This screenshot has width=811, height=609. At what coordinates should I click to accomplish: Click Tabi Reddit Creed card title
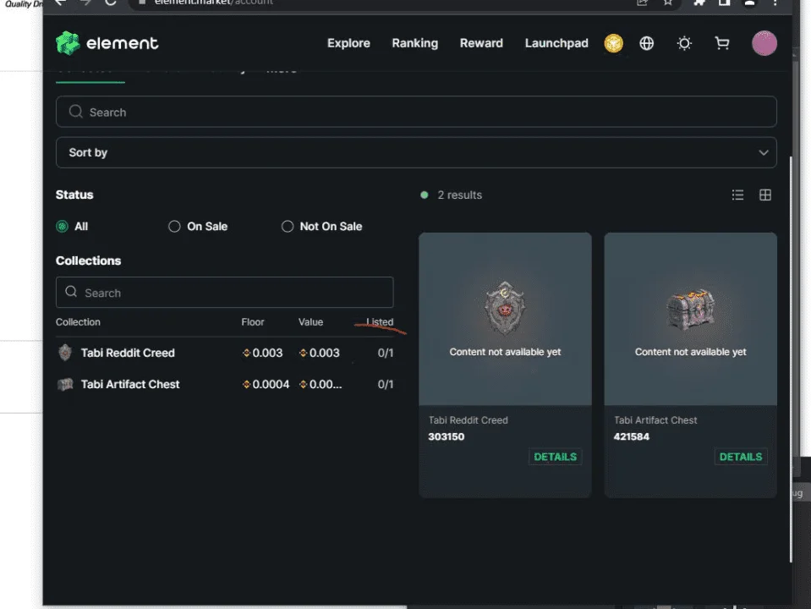coord(469,420)
